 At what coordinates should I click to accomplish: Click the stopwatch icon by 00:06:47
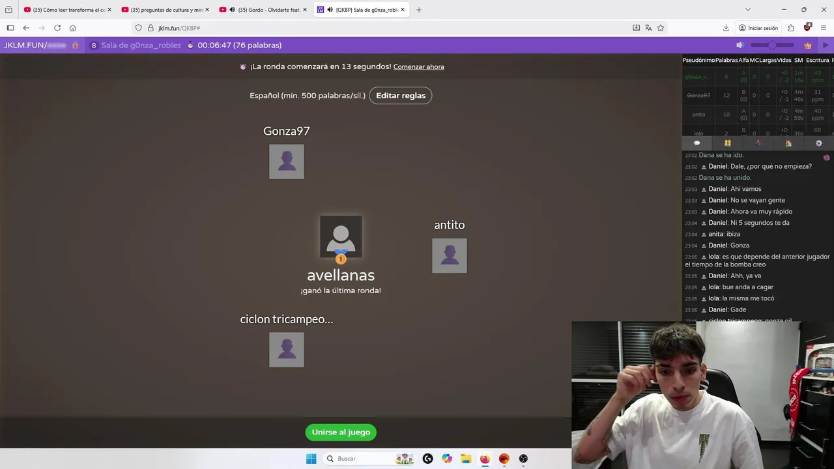pos(190,46)
